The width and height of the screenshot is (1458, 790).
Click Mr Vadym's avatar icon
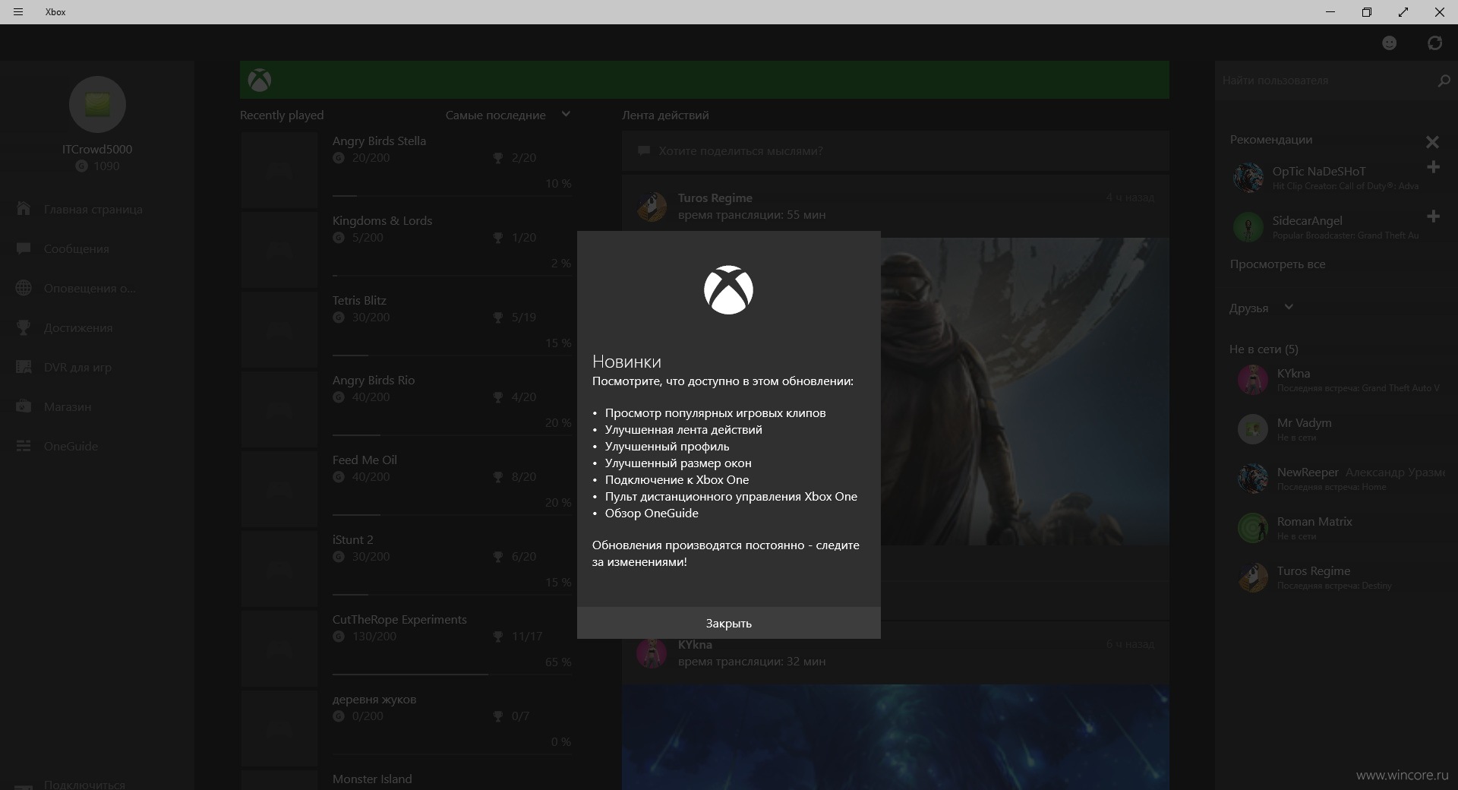[x=1253, y=429]
